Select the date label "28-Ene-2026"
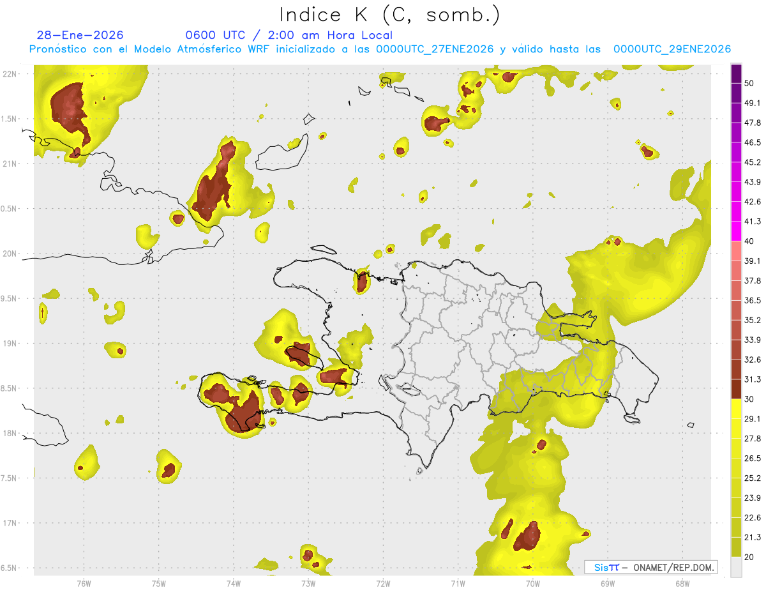Screen dimensions: 766x592 click(80, 35)
